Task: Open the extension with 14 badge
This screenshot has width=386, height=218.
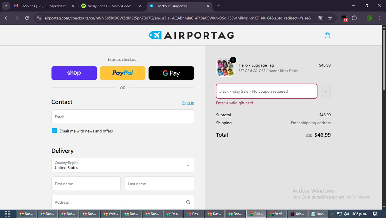Action: pyautogui.click(x=344, y=18)
